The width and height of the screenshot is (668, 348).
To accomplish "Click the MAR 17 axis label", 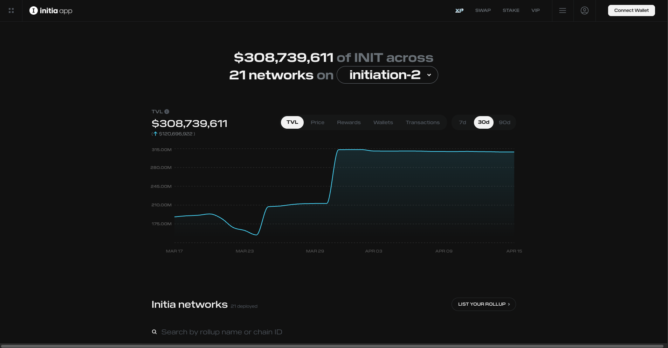I will pyautogui.click(x=174, y=251).
